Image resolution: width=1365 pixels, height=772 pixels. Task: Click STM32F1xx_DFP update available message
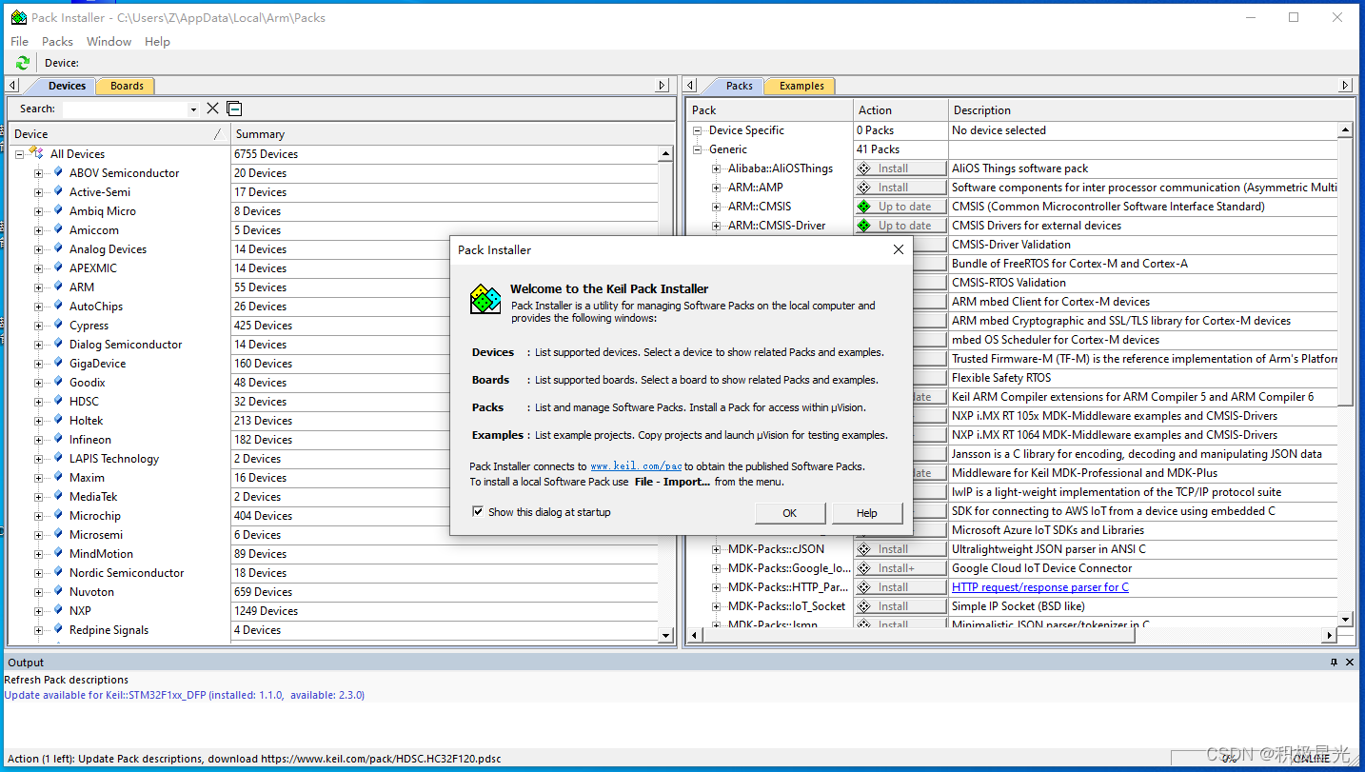coord(185,695)
